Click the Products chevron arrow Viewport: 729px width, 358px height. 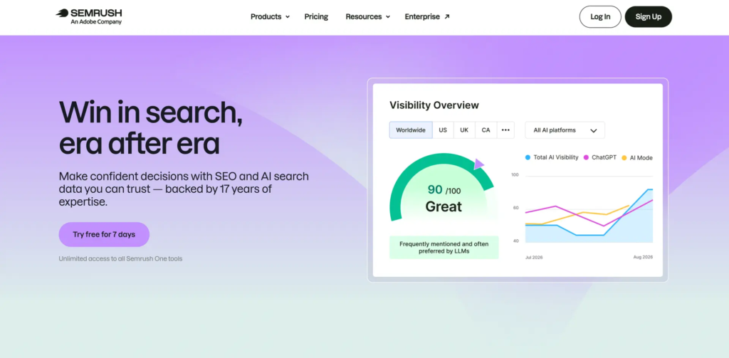tap(288, 17)
